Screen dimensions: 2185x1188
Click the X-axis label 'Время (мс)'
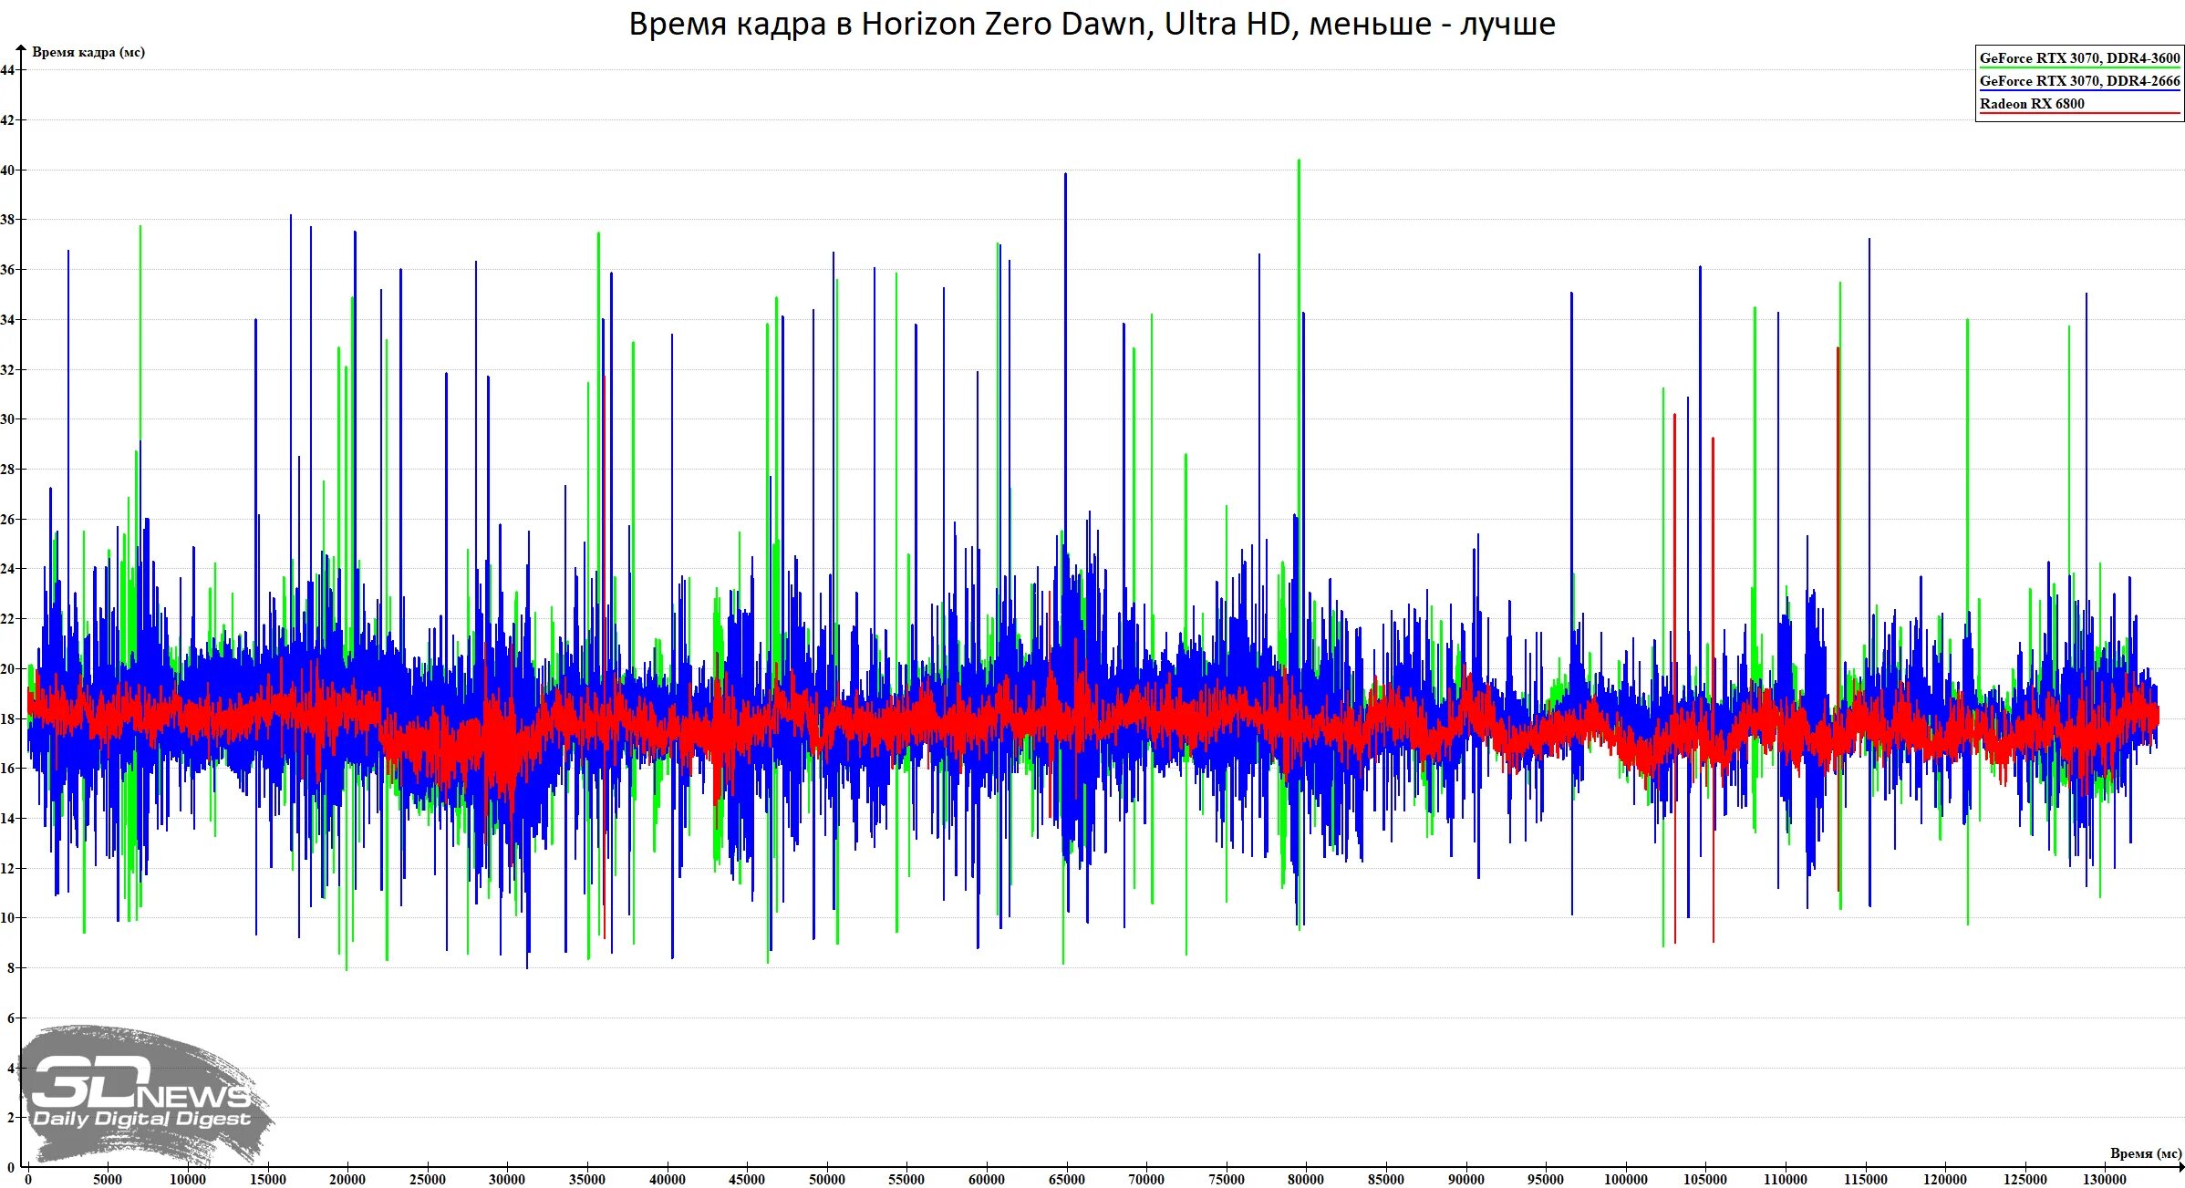[x=2146, y=1153]
